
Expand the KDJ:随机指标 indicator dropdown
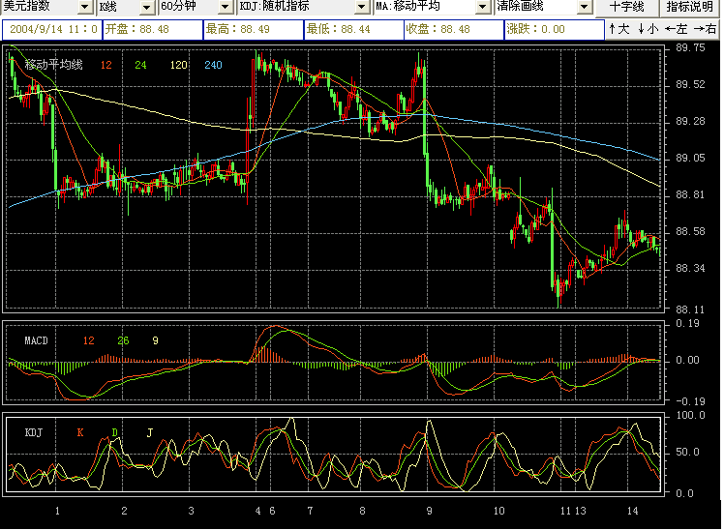click(362, 8)
